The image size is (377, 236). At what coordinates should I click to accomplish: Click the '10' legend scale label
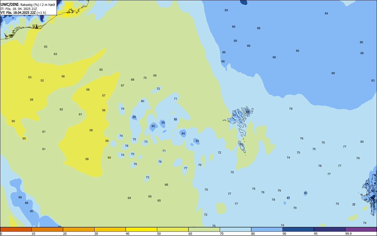click(34, 234)
